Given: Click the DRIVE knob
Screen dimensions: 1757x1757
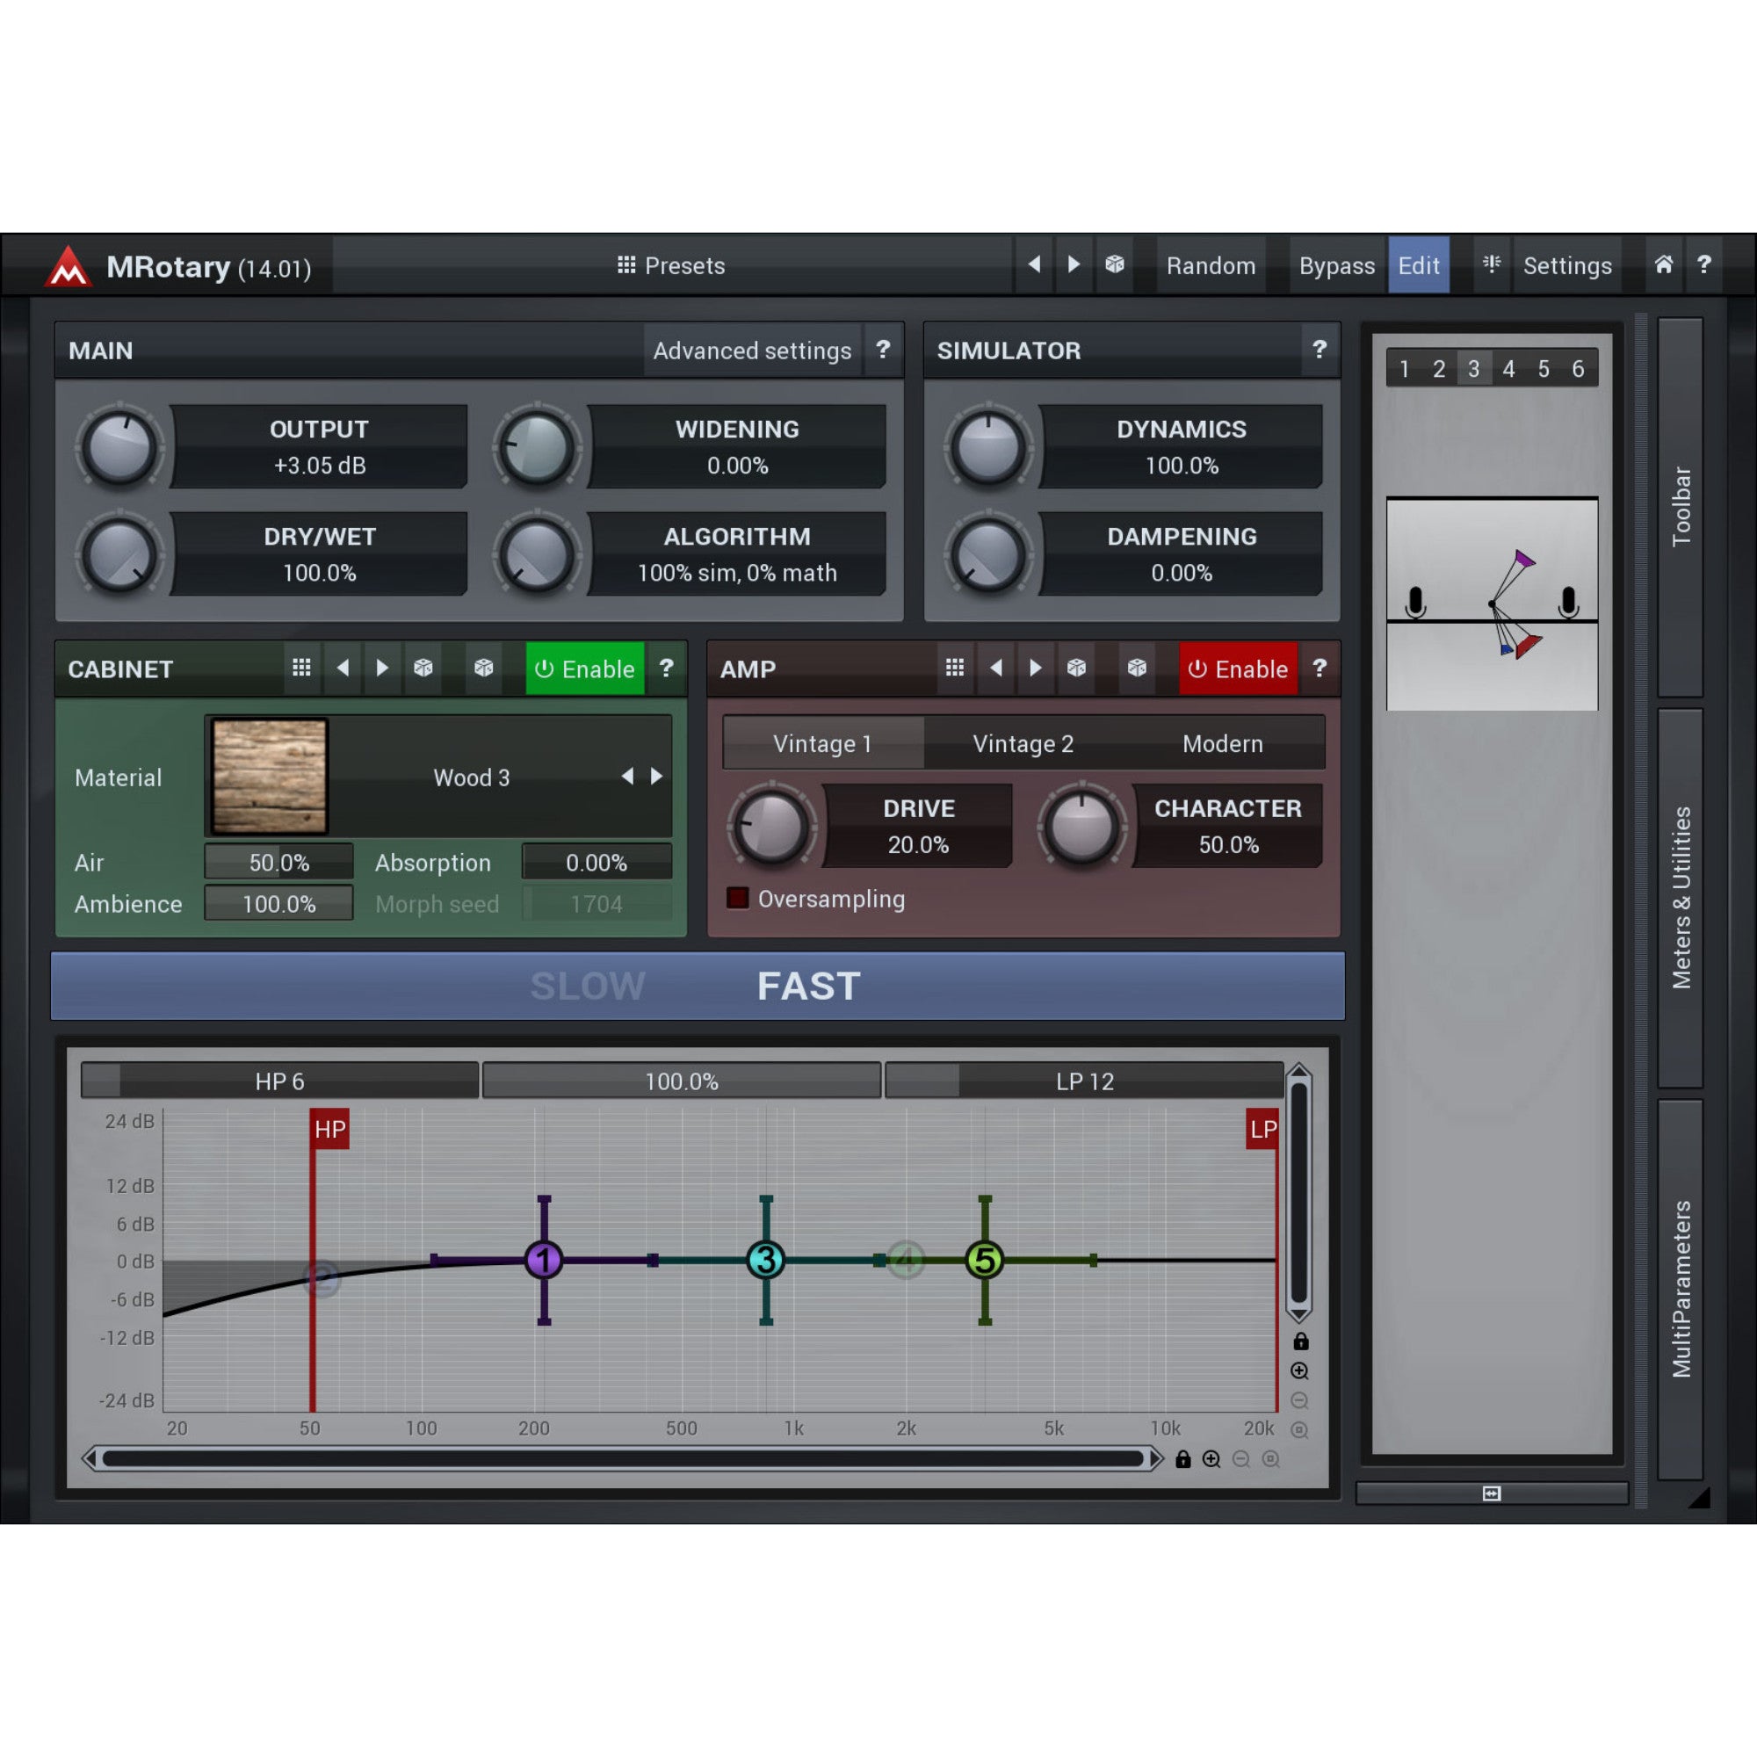Looking at the screenshot, I should click(771, 827).
